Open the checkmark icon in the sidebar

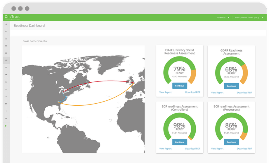[x=6, y=31]
